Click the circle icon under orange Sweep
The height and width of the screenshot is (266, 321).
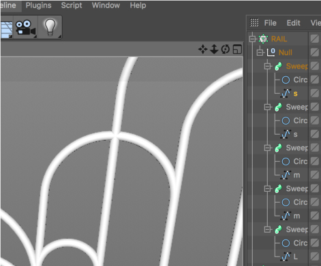point(286,80)
